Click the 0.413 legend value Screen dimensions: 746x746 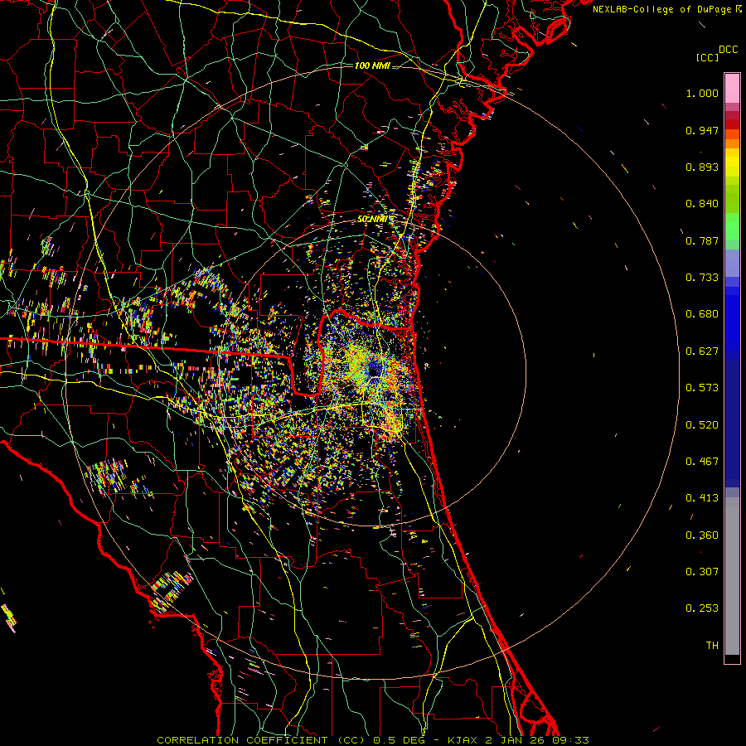(702, 498)
